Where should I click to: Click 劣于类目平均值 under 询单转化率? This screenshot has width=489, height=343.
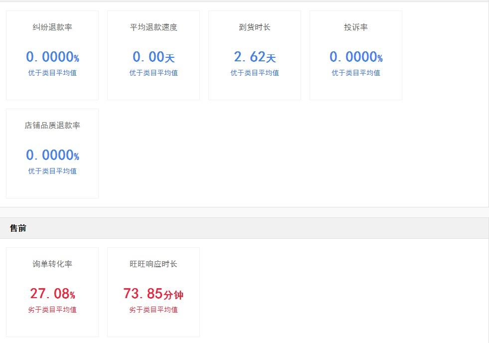click(51, 309)
